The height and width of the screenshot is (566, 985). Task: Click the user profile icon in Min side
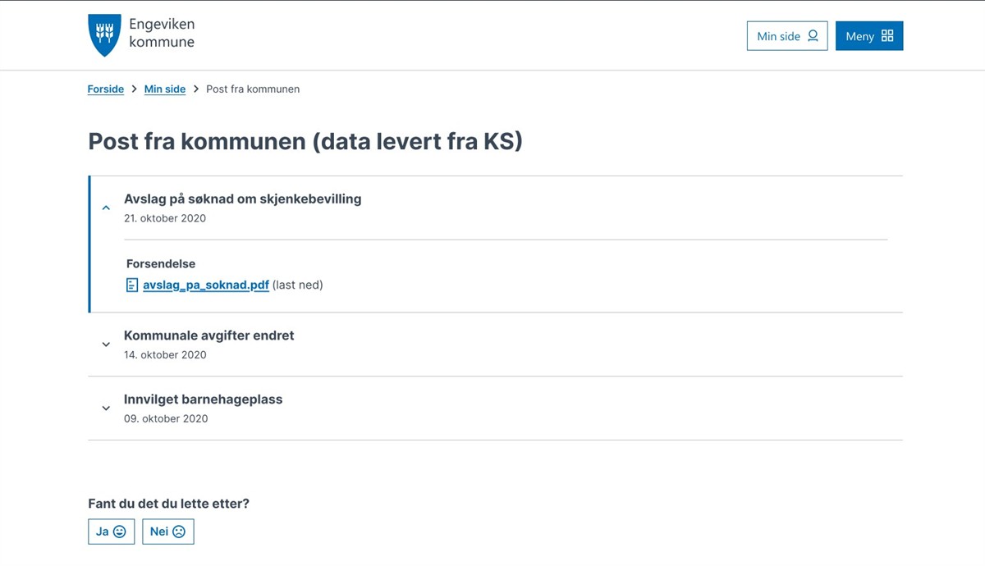pos(813,36)
